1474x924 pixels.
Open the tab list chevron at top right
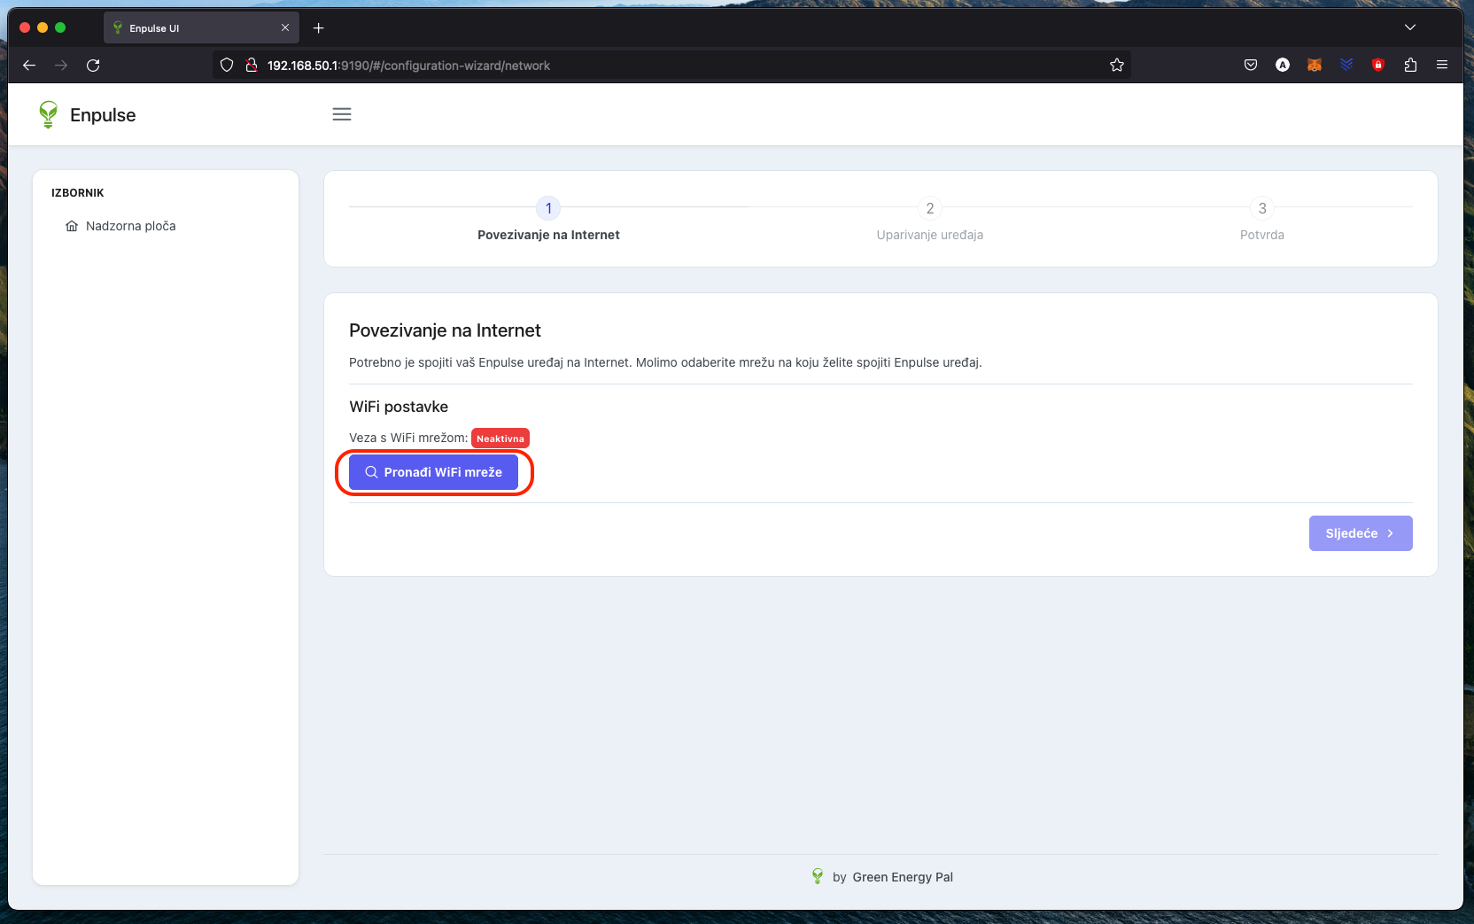[1410, 27]
